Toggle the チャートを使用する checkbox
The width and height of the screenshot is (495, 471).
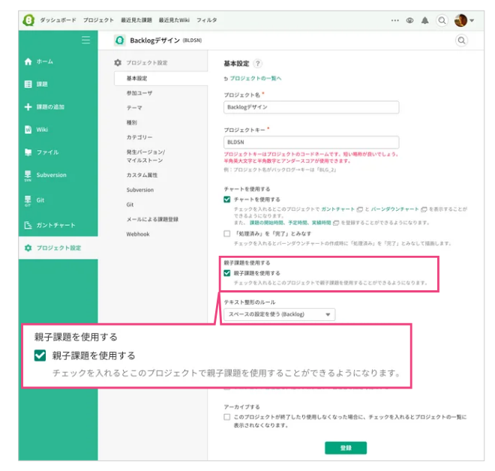pos(226,199)
